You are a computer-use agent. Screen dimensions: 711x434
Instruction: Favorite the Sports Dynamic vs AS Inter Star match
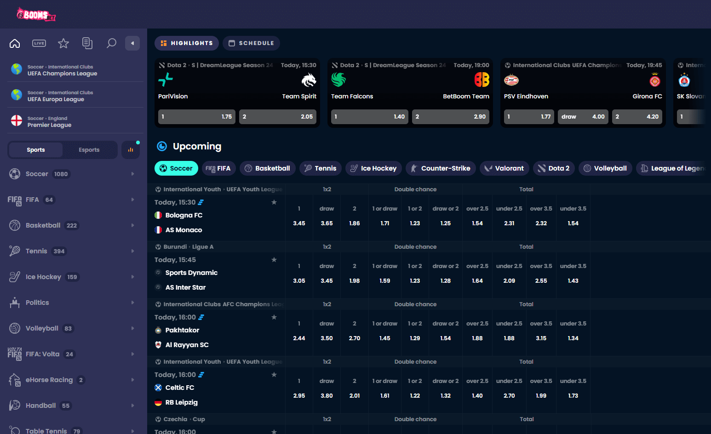[274, 260]
